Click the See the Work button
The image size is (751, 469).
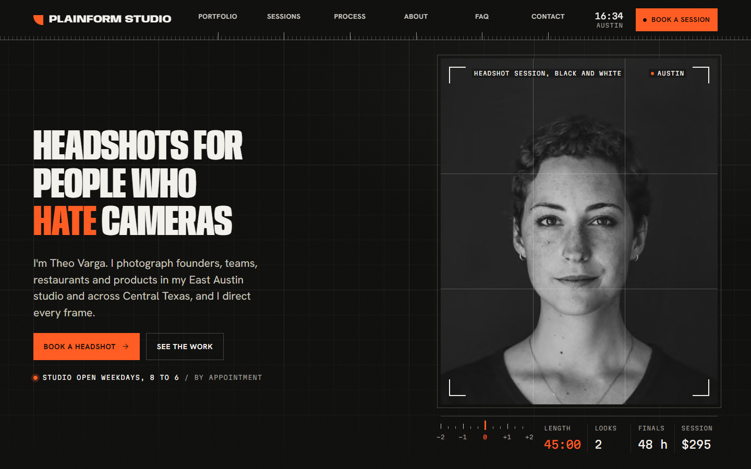185,347
